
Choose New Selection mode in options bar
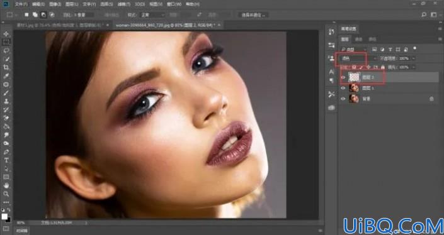[26, 14]
